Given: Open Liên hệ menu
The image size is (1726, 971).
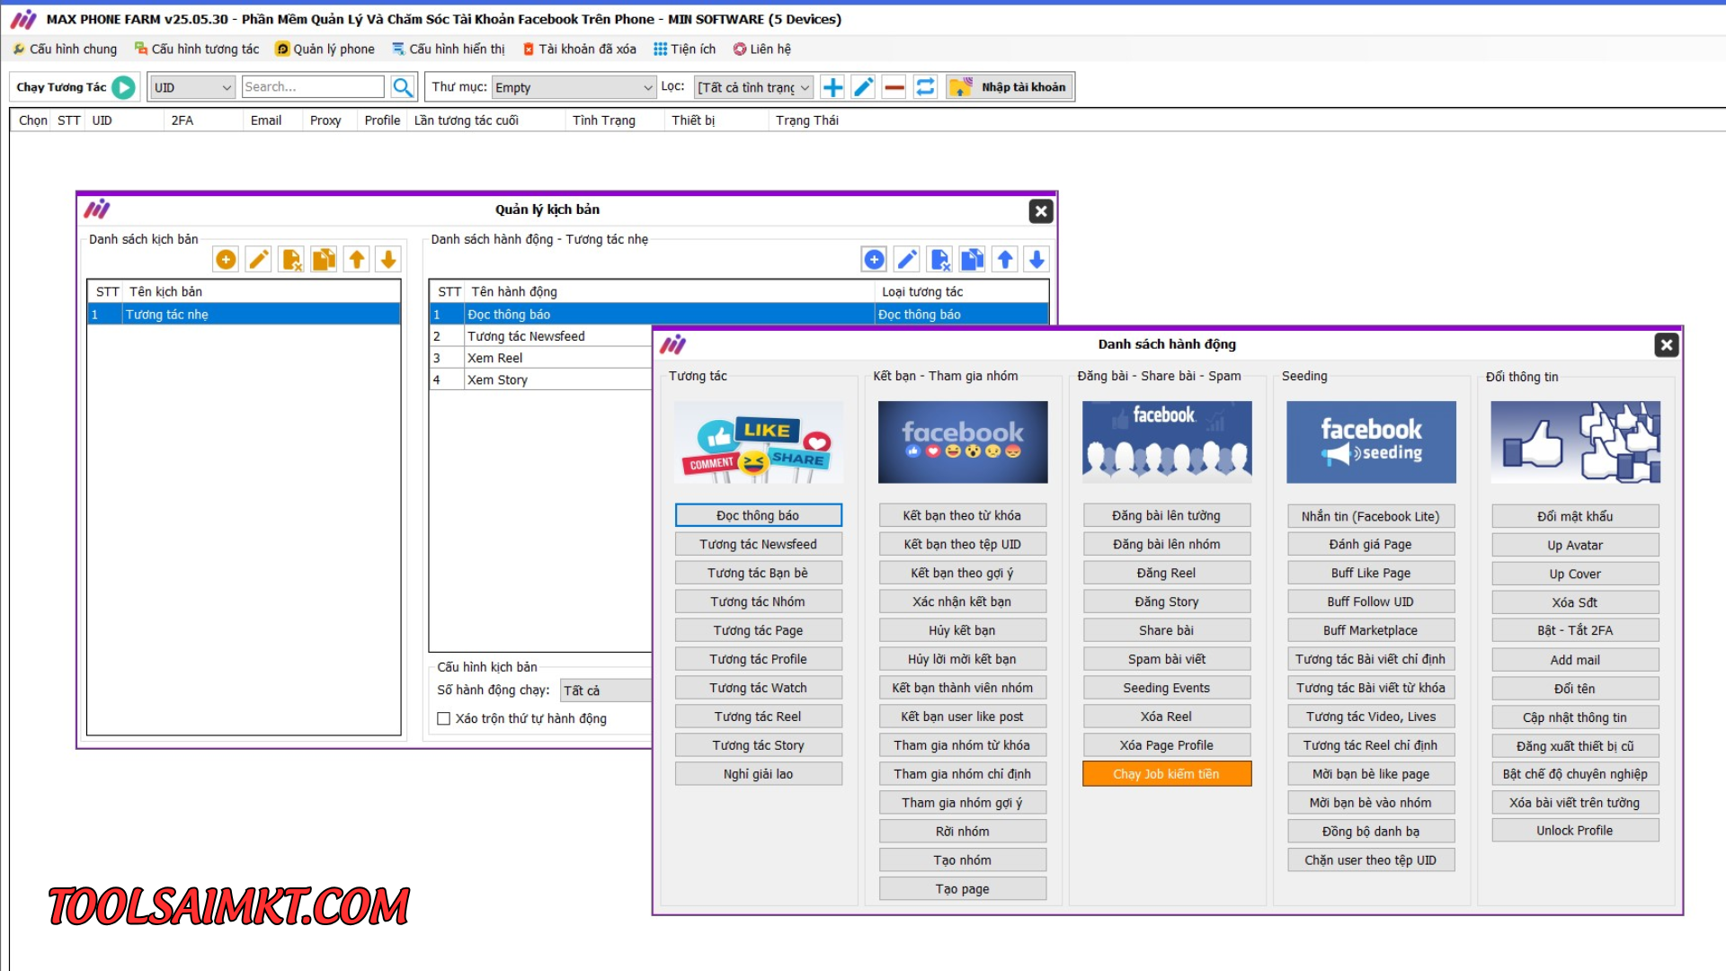Looking at the screenshot, I should click(x=762, y=49).
